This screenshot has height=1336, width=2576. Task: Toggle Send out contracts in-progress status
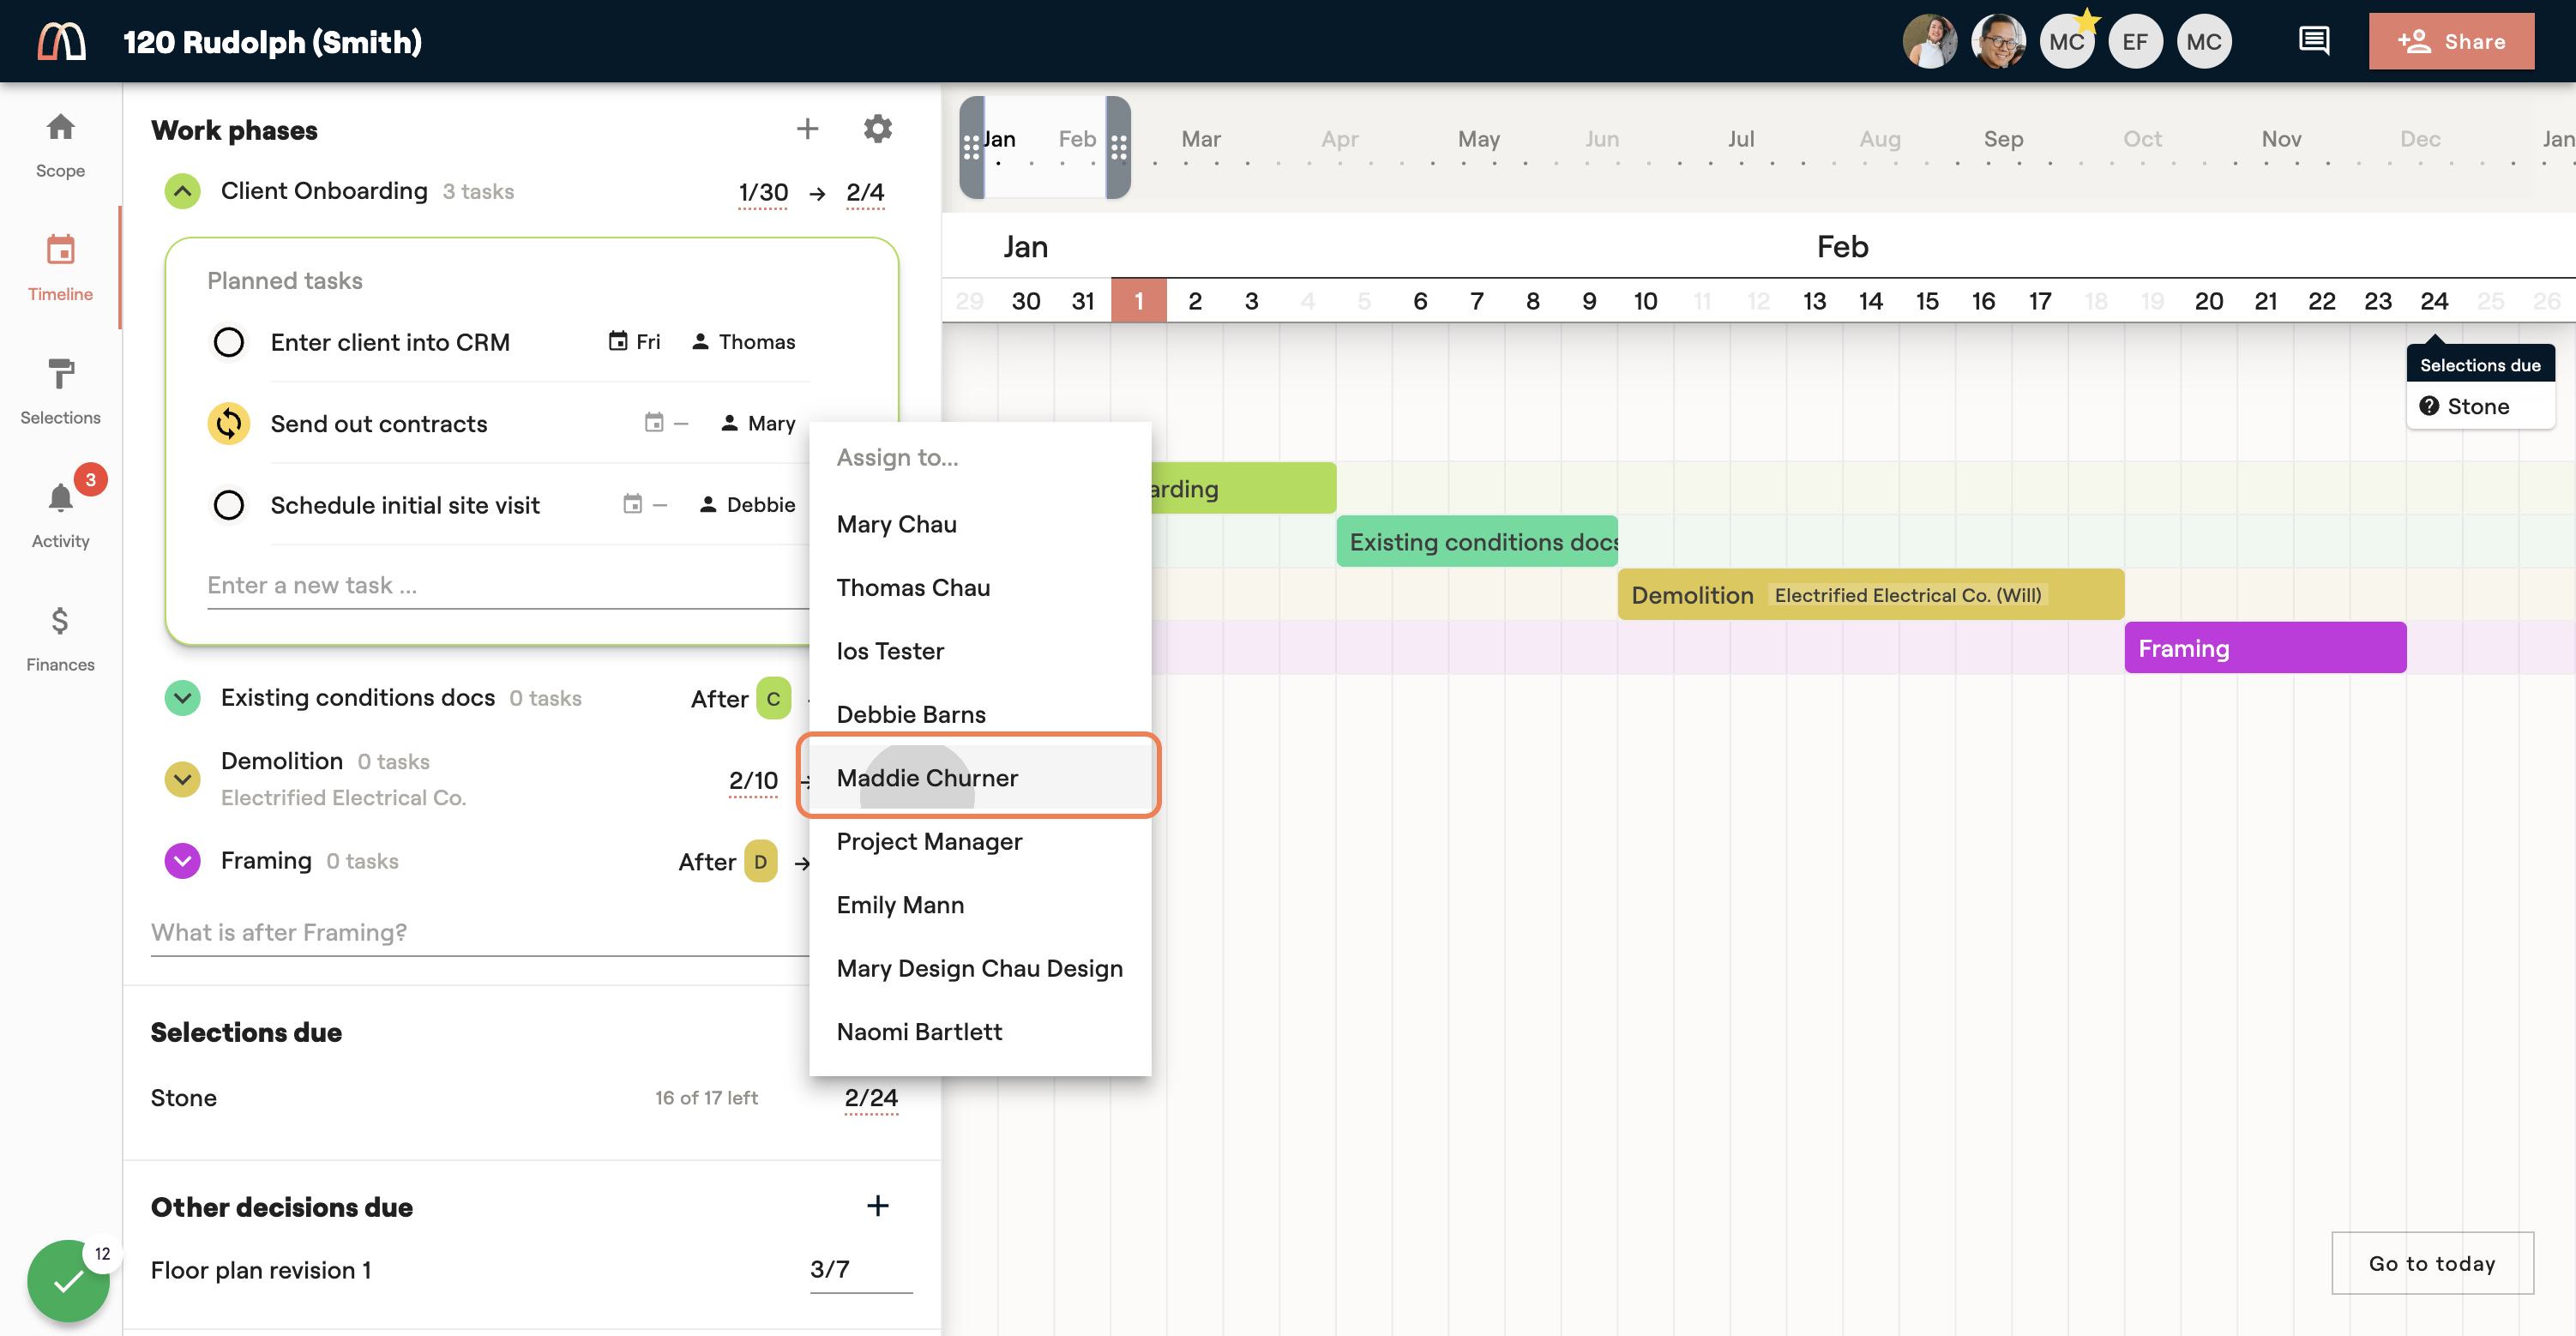click(x=228, y=424)
